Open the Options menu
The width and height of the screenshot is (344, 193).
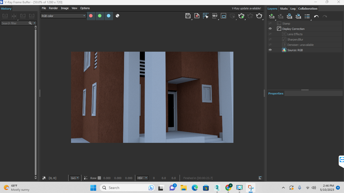(x=85, y=8)
